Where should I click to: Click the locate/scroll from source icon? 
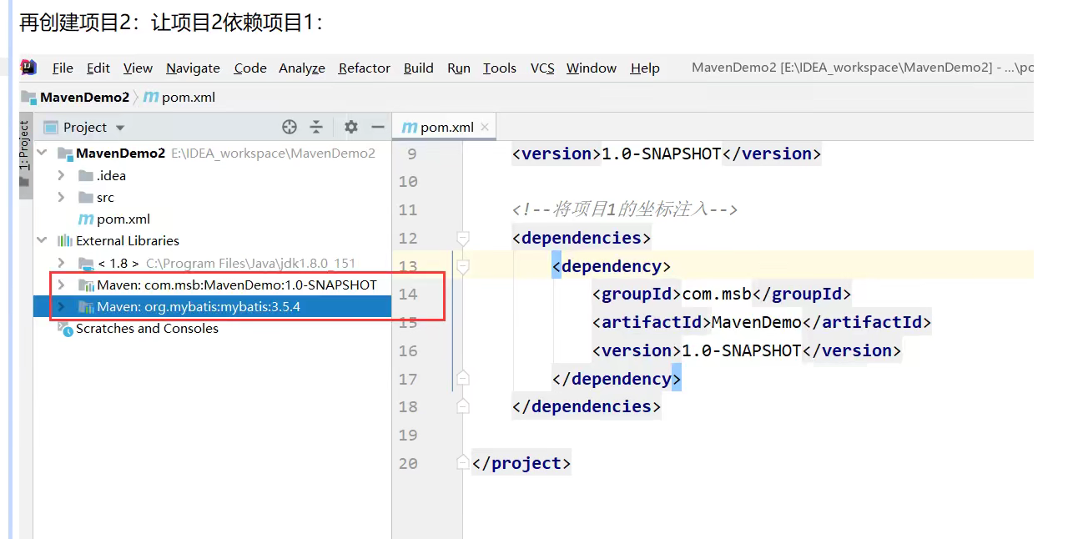(290, 127)
